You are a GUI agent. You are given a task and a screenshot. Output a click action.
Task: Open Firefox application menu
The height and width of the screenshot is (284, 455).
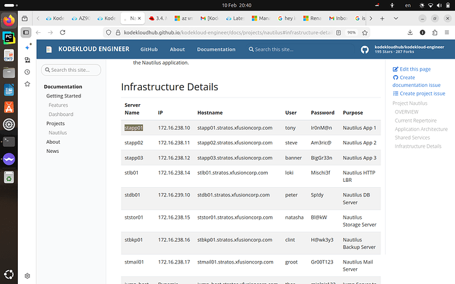(447, 32)
